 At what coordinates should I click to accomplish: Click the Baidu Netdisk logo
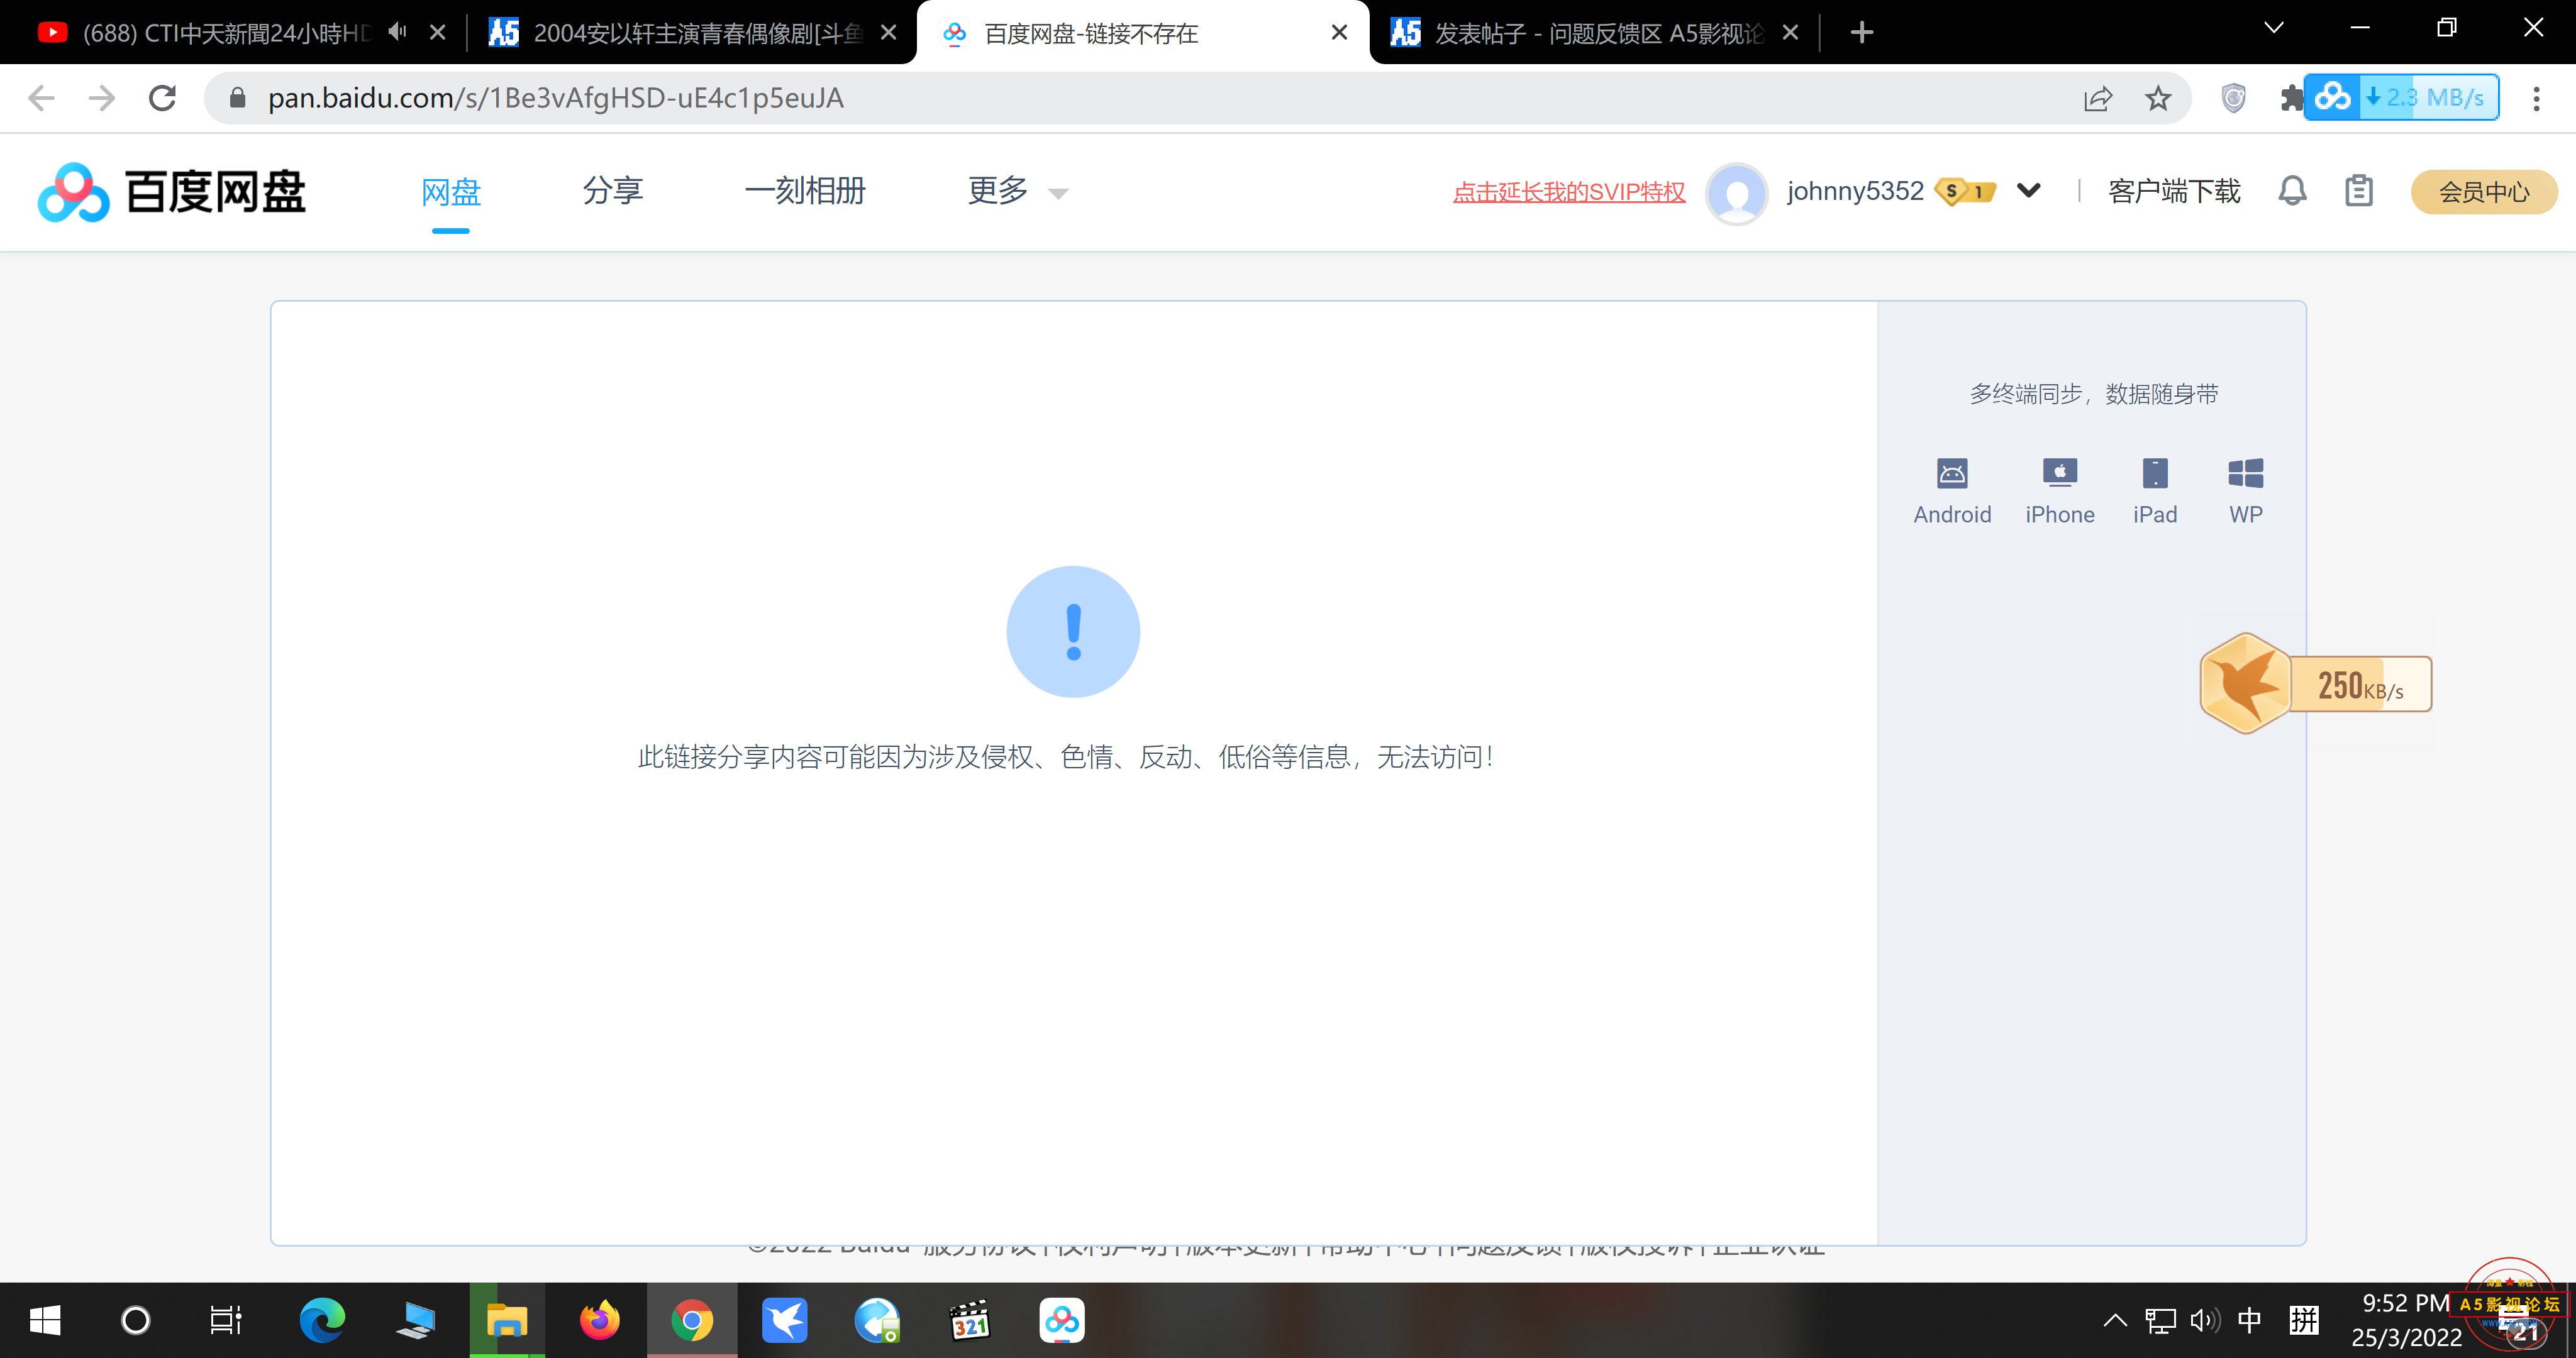click(172, 191)
